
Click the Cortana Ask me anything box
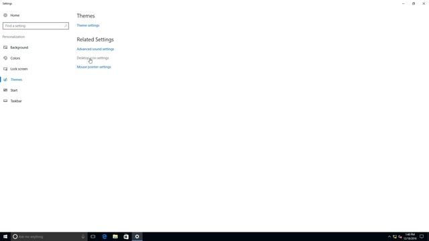pyautogui.click(x=49, y=236)
